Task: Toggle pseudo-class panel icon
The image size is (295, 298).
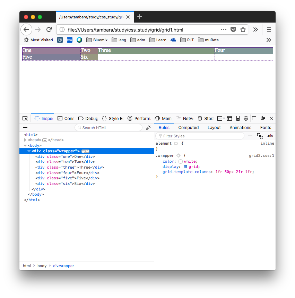Action: (x=260, y=136)
